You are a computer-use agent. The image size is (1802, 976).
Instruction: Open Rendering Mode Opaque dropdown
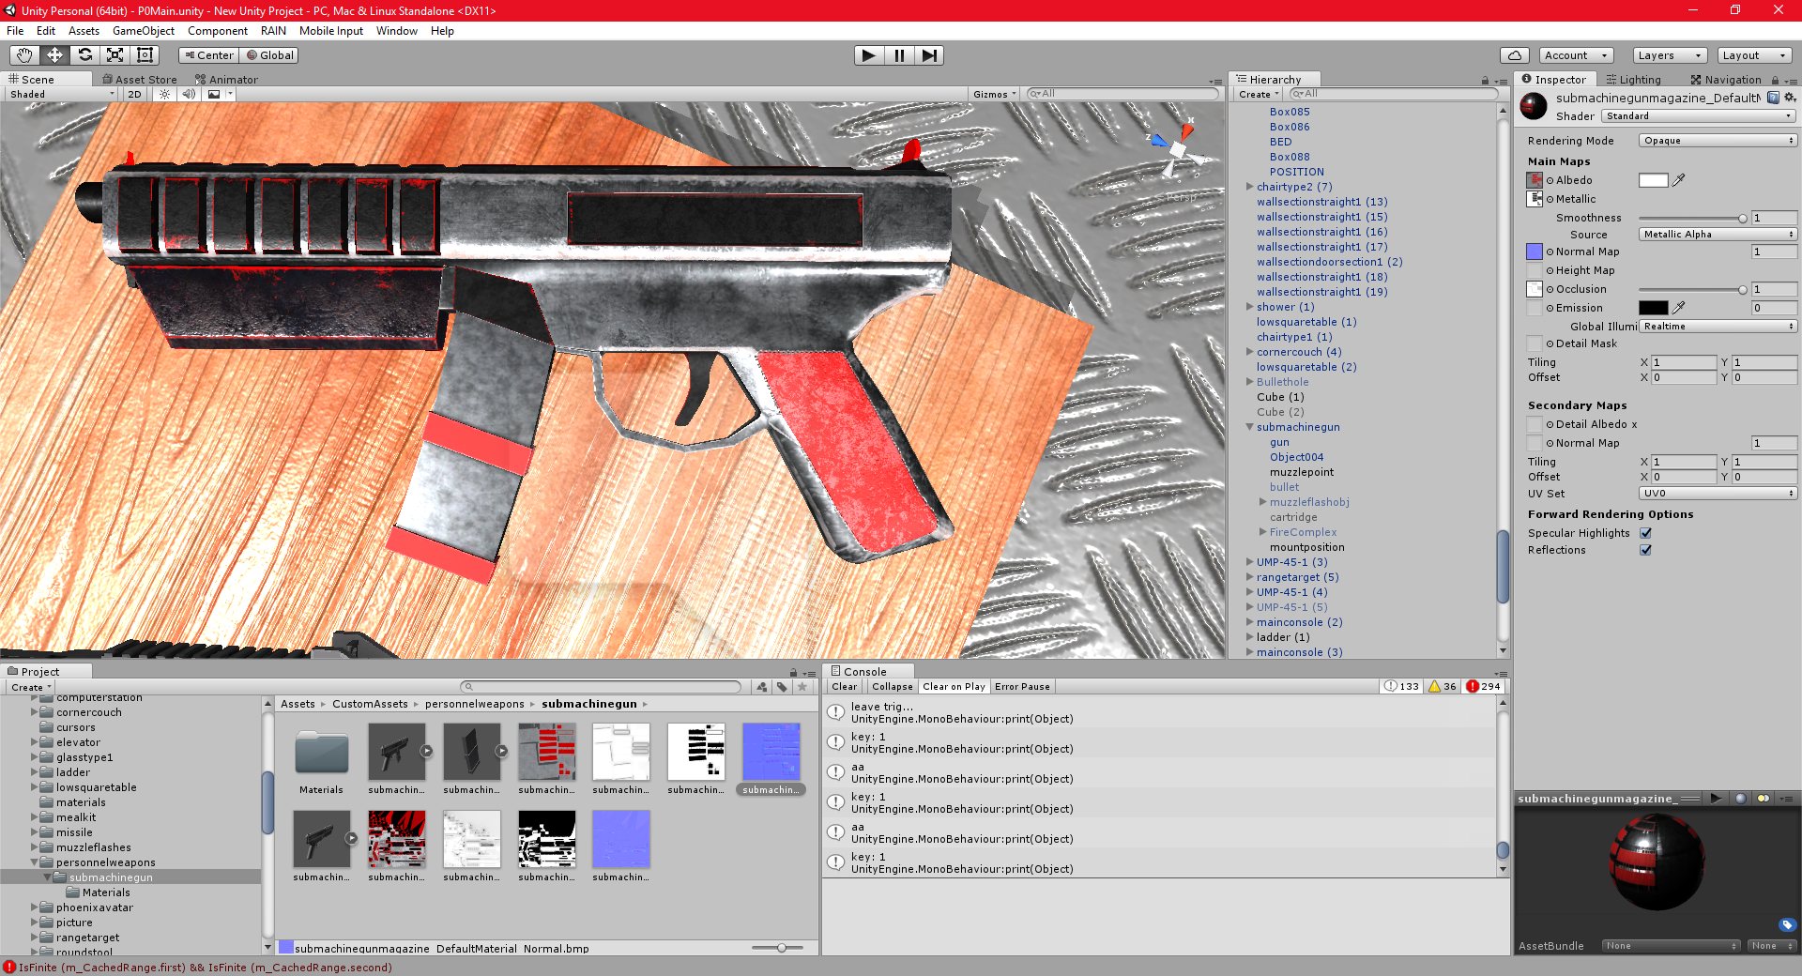tap(1718, 141)
